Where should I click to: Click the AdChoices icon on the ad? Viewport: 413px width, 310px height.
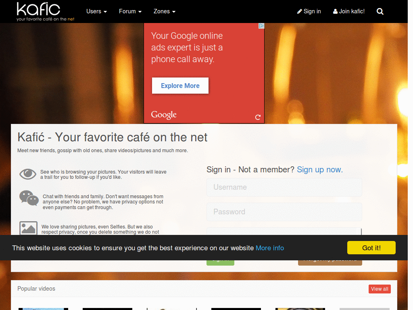point(261,26)
